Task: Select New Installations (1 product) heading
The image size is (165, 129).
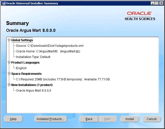Action: pos(32,85)
